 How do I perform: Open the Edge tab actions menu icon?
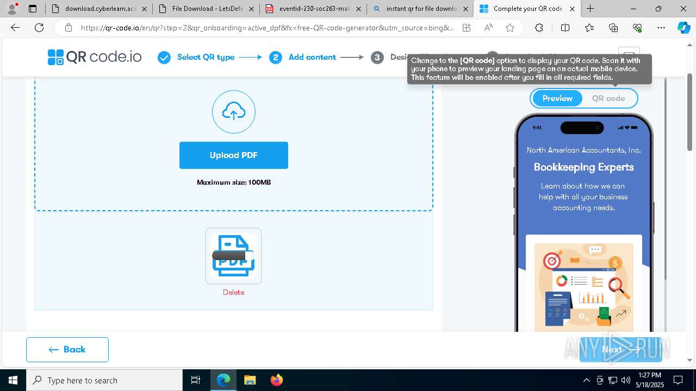click(33, 9)
